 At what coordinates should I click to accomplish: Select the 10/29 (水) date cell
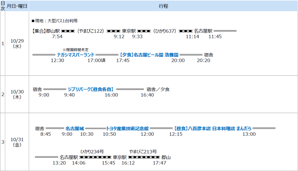tap(17, 44)
